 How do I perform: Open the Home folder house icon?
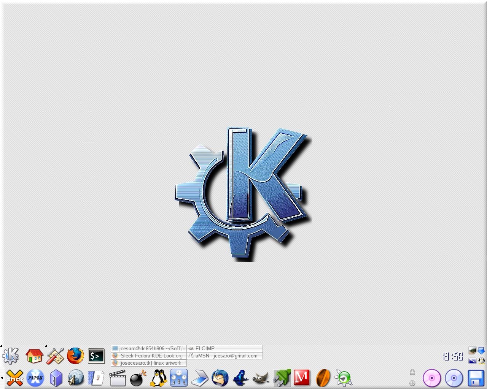34,356
